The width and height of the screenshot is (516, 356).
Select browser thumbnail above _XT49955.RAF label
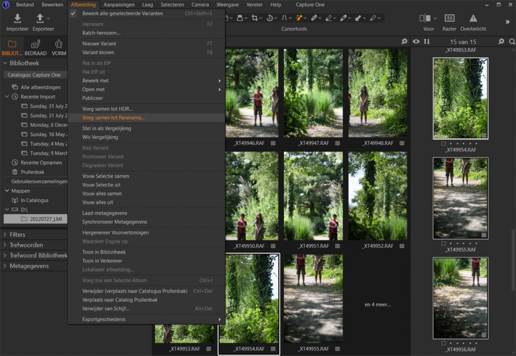point(461,198)
